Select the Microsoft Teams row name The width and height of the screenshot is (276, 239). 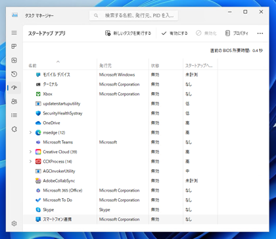pyautogui.click(x=58, y=142)
